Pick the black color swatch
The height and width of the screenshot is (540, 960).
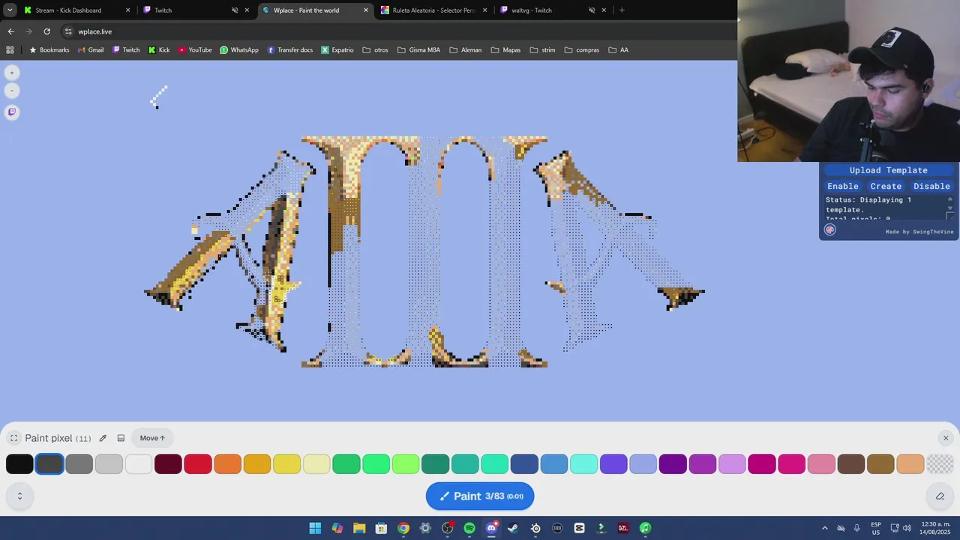(19, 464)
